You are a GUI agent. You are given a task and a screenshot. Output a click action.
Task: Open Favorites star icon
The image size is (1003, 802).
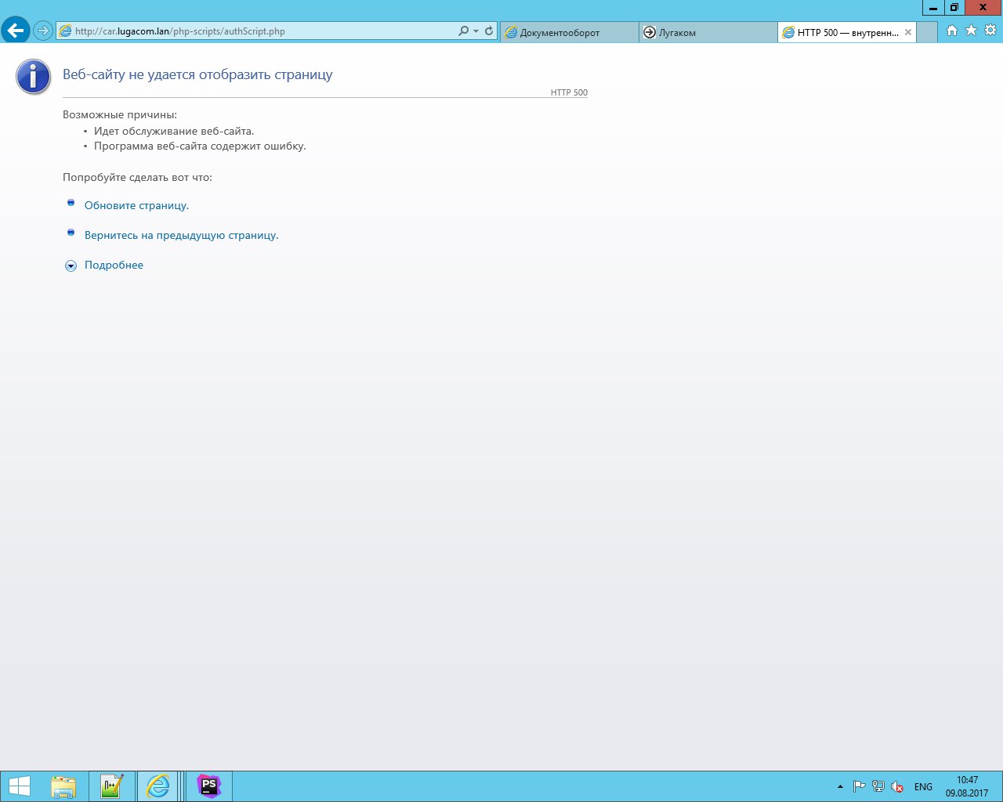[x=972, y=31]
